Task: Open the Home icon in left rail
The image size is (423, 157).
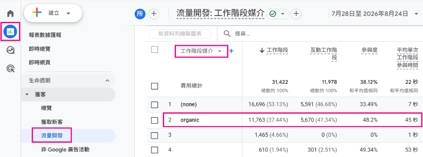Action: tap(10, 13)
